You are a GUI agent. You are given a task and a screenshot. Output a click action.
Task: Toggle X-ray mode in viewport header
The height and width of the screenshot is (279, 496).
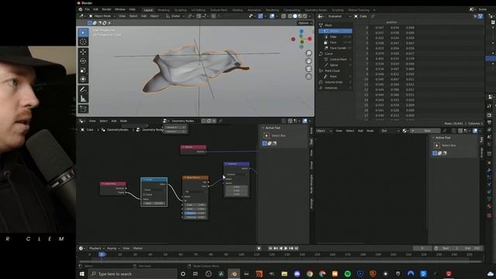click(284, 16)
